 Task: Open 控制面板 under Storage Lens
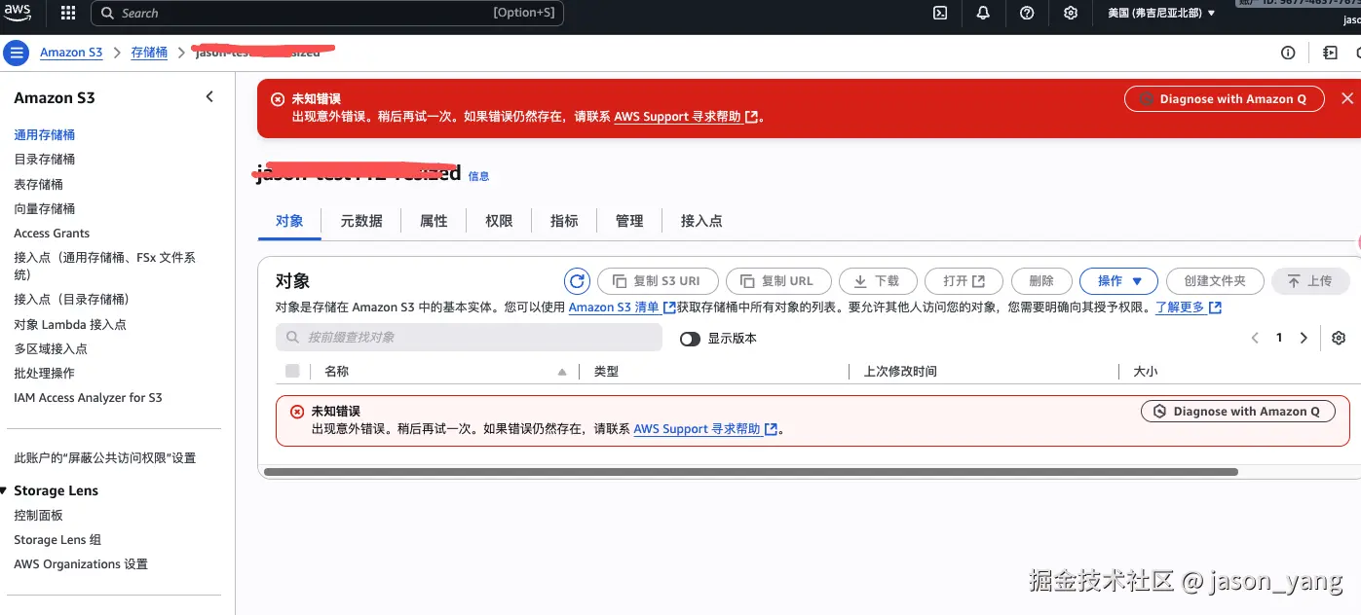[38, 516]
